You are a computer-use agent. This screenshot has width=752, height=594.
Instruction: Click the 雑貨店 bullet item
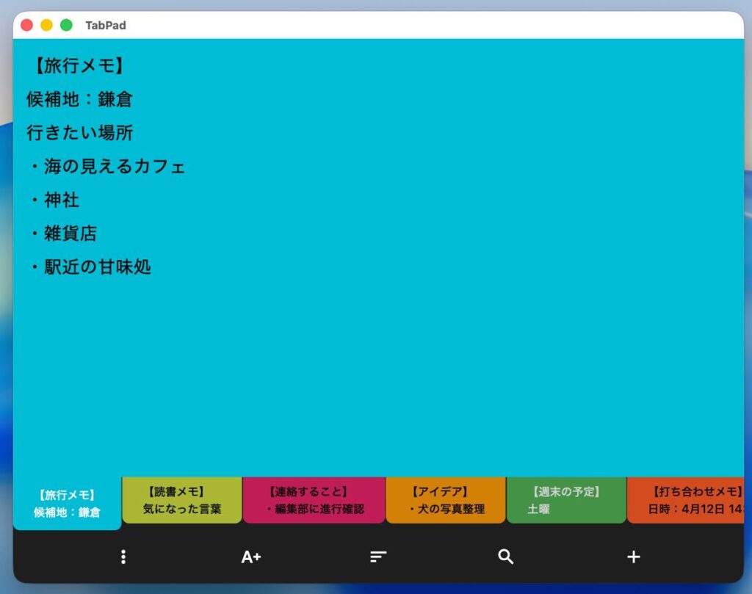pos(70,233)
